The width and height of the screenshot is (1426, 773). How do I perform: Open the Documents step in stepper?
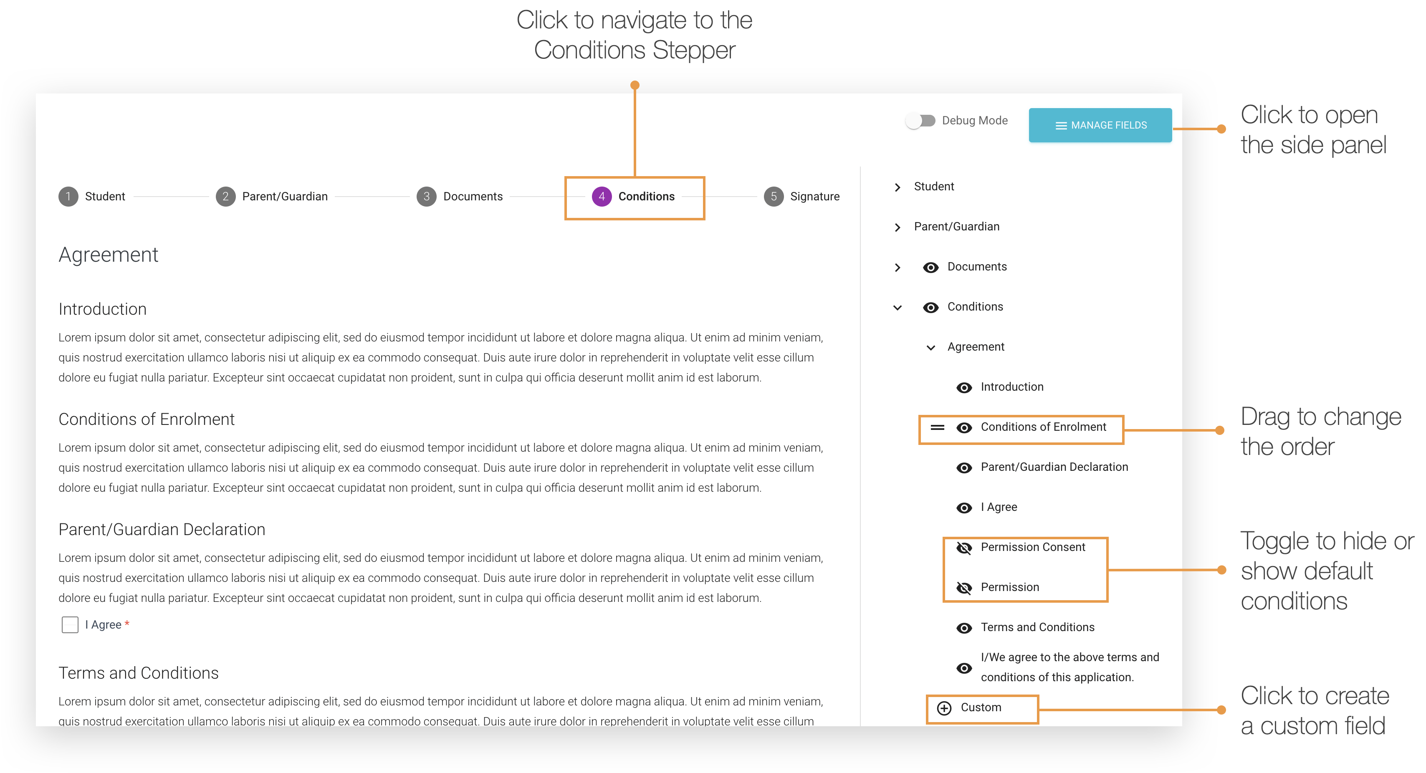[x=459, y=197]
